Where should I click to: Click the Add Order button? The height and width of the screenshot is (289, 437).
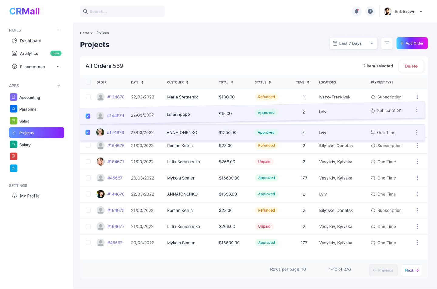(412, 43)
